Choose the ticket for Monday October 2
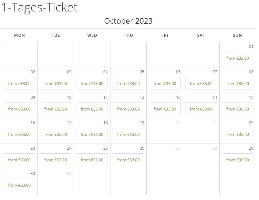 point(19,83)
